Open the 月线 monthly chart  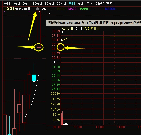(x=89, y=4)
